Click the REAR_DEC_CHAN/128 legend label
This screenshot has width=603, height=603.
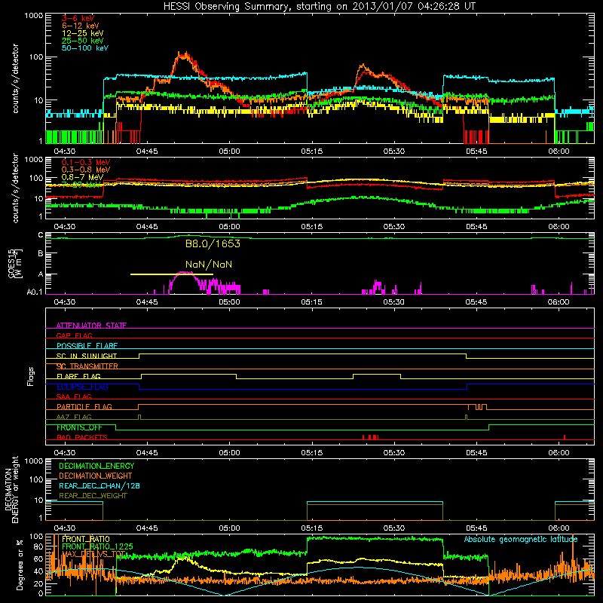coord(99,486)
